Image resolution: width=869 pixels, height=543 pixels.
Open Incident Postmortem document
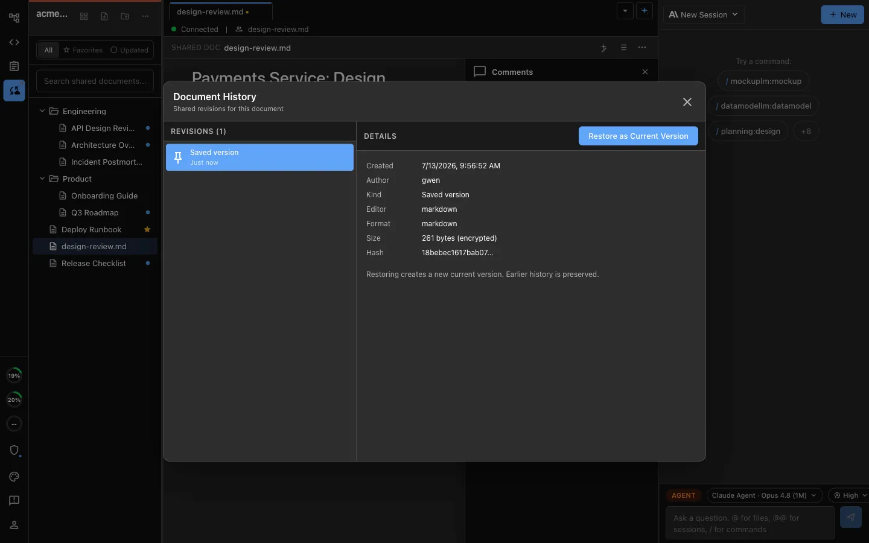[95, 162]
